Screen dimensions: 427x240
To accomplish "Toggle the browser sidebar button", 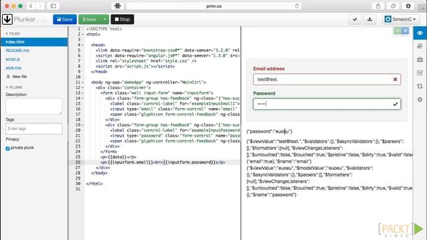I will (53, 6).
